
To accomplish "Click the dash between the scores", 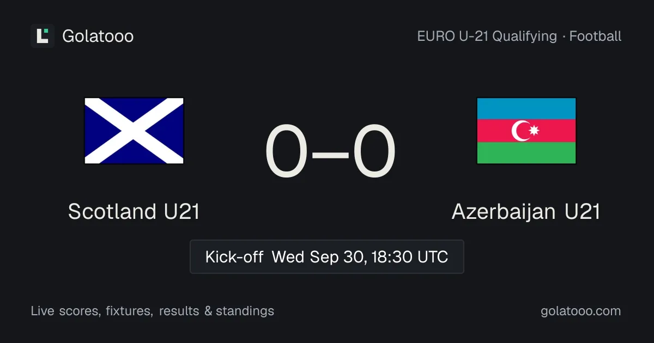I will 331,154.
